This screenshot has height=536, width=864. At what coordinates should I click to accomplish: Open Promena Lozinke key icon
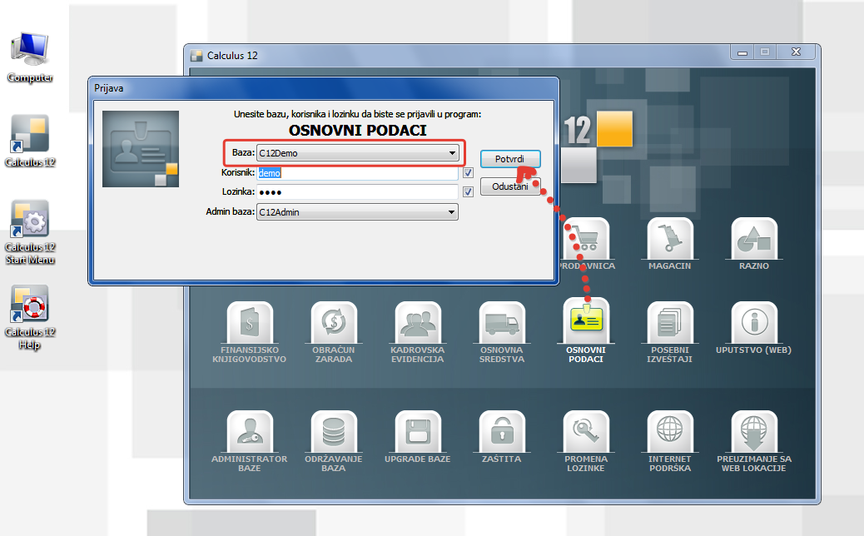586,433
